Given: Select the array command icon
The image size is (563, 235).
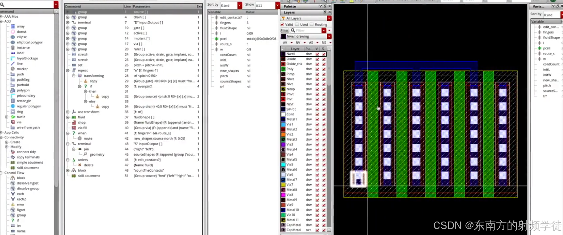Looking at the screenshot, I should [13, 26].
